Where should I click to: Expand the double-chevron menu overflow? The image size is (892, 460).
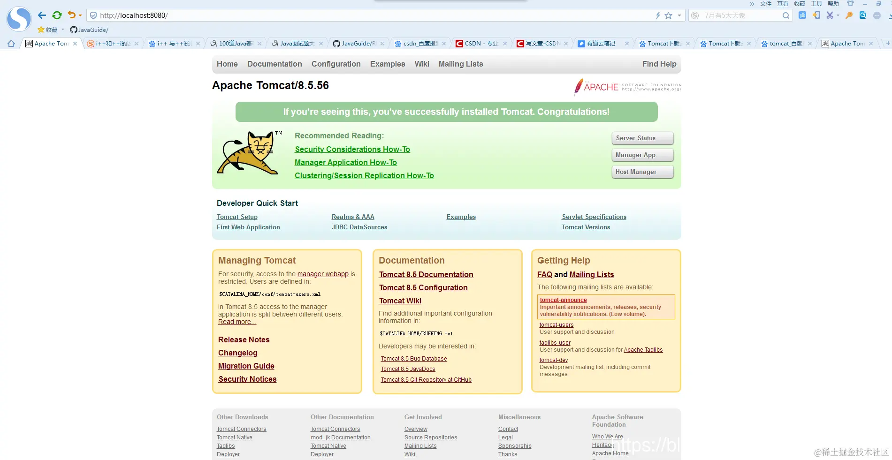pos(752,4)
